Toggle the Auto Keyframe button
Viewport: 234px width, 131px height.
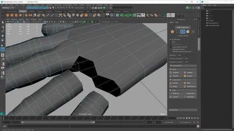[x=194, y=122]
